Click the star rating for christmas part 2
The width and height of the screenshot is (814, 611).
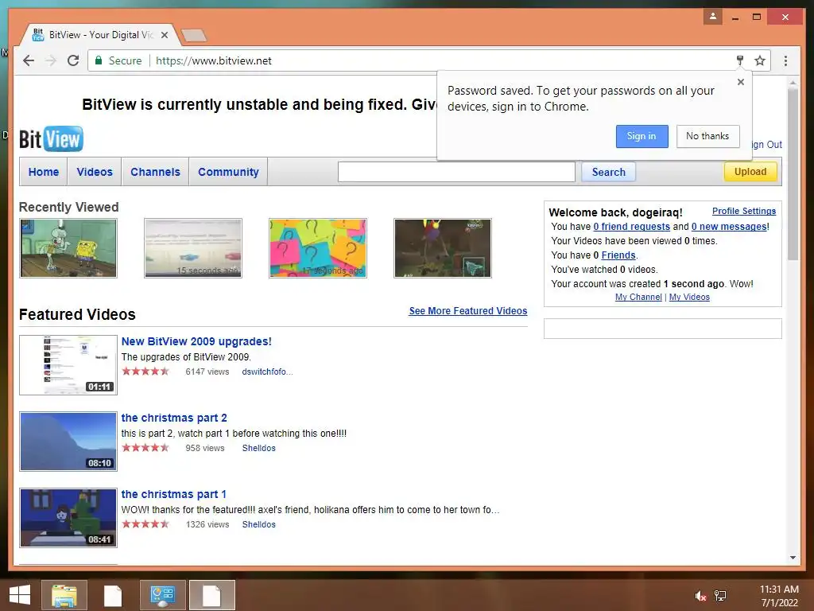pos(145,447)
